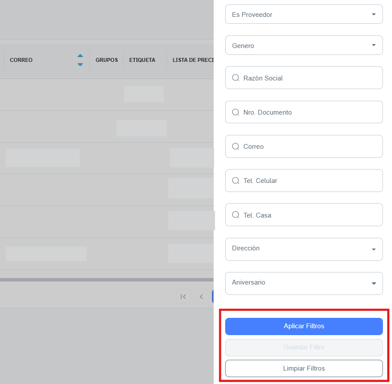Expand the Aniversario dropdown
The width and height of the screenshot is (392, 384).
point(304,283)
